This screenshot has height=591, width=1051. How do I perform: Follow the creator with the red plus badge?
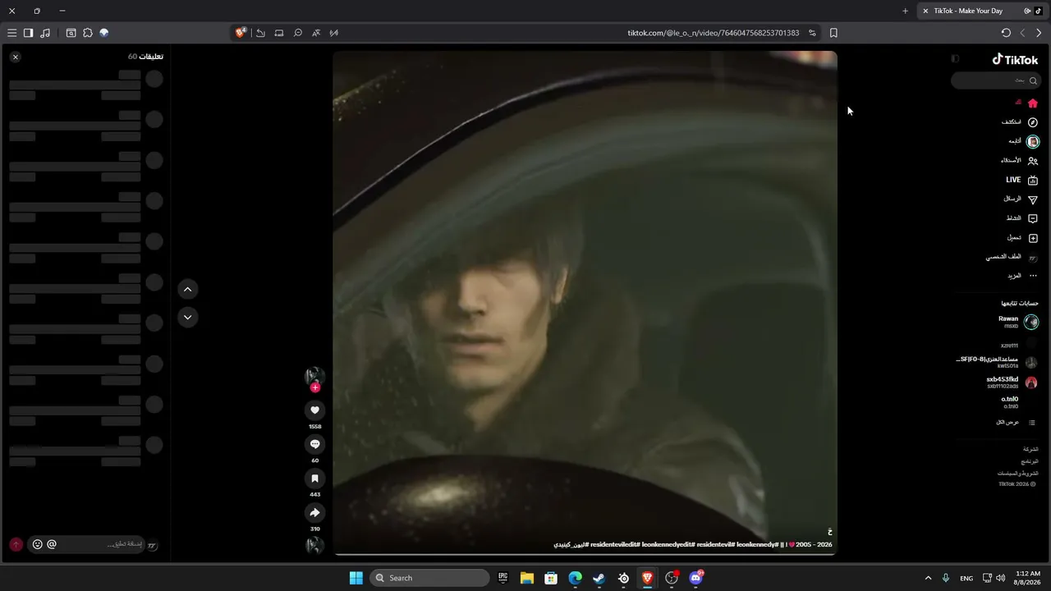coord(314,387)
